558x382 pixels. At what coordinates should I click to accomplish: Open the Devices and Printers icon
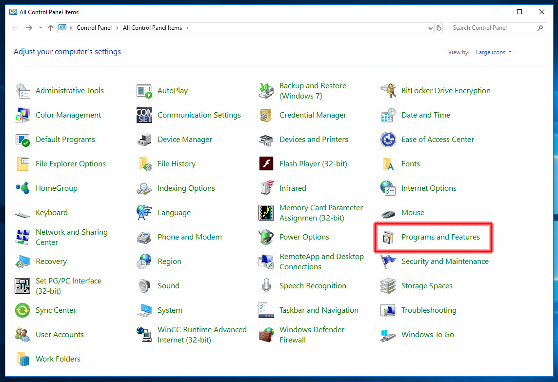266,140
